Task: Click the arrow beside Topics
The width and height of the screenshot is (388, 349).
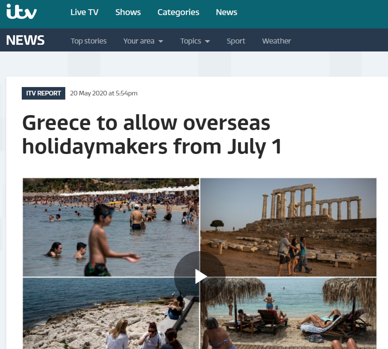Action: (208, 41)
